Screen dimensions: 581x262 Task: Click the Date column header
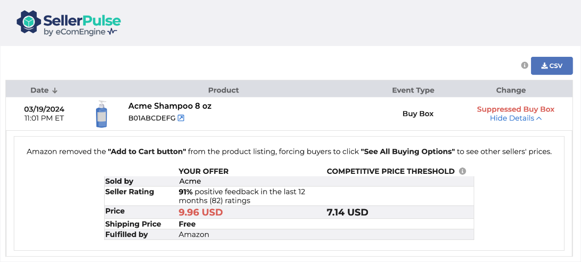(40, 90)
